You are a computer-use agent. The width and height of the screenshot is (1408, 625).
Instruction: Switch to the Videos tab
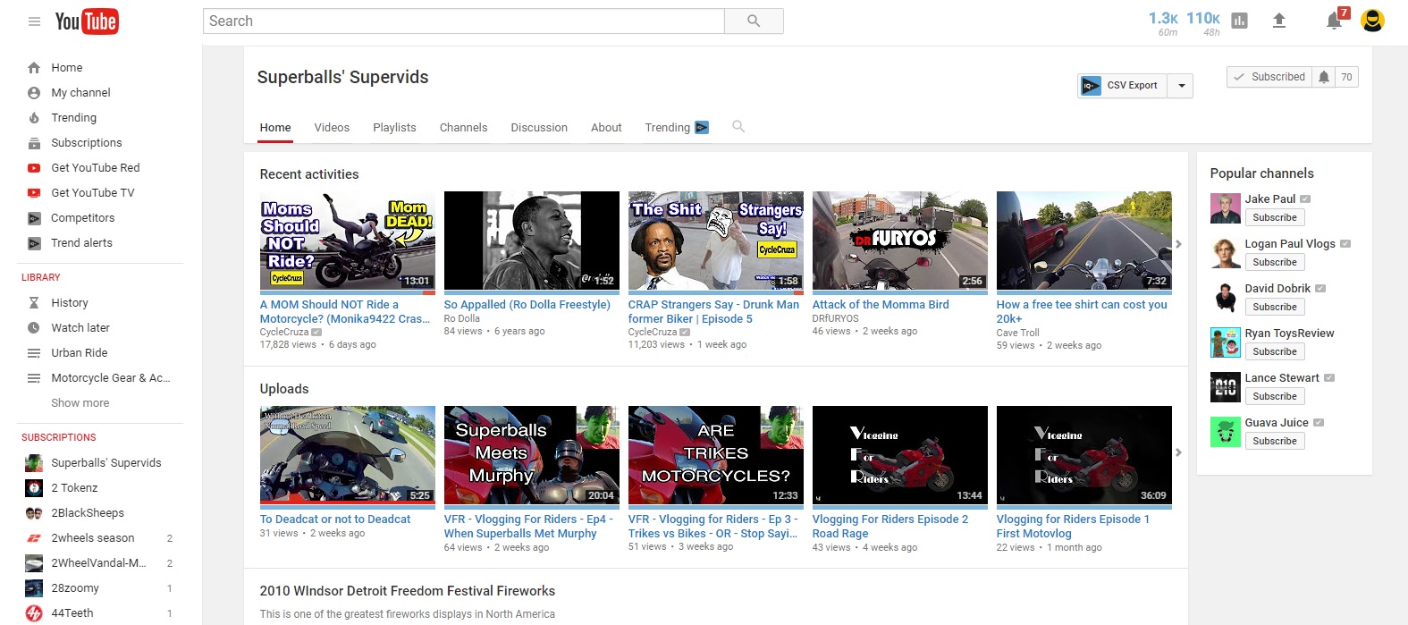click(x=332, y=128)
